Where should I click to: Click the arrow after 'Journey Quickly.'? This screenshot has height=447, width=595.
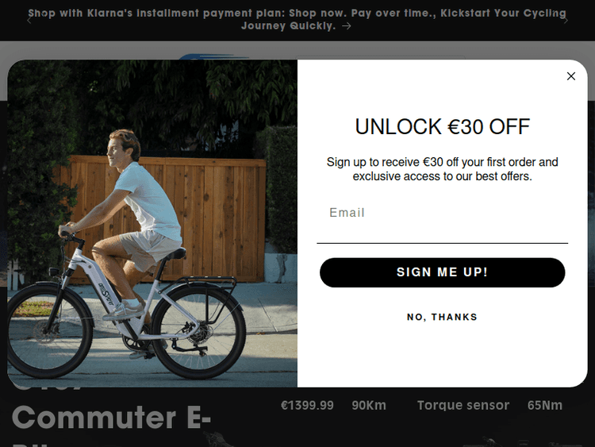pyautogui.click(x=347, y=26)
